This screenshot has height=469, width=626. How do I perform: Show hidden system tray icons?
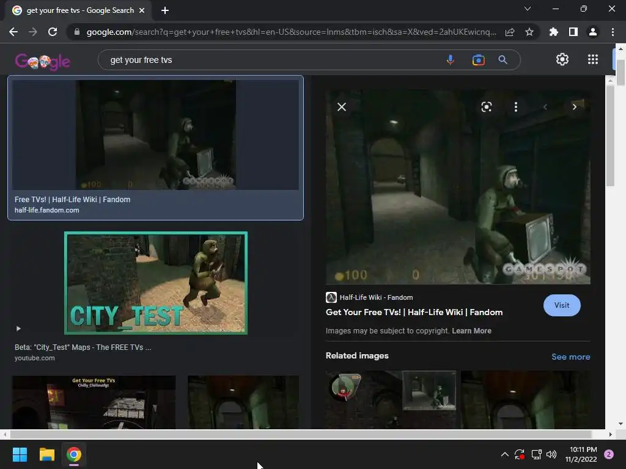click(504, 454)
